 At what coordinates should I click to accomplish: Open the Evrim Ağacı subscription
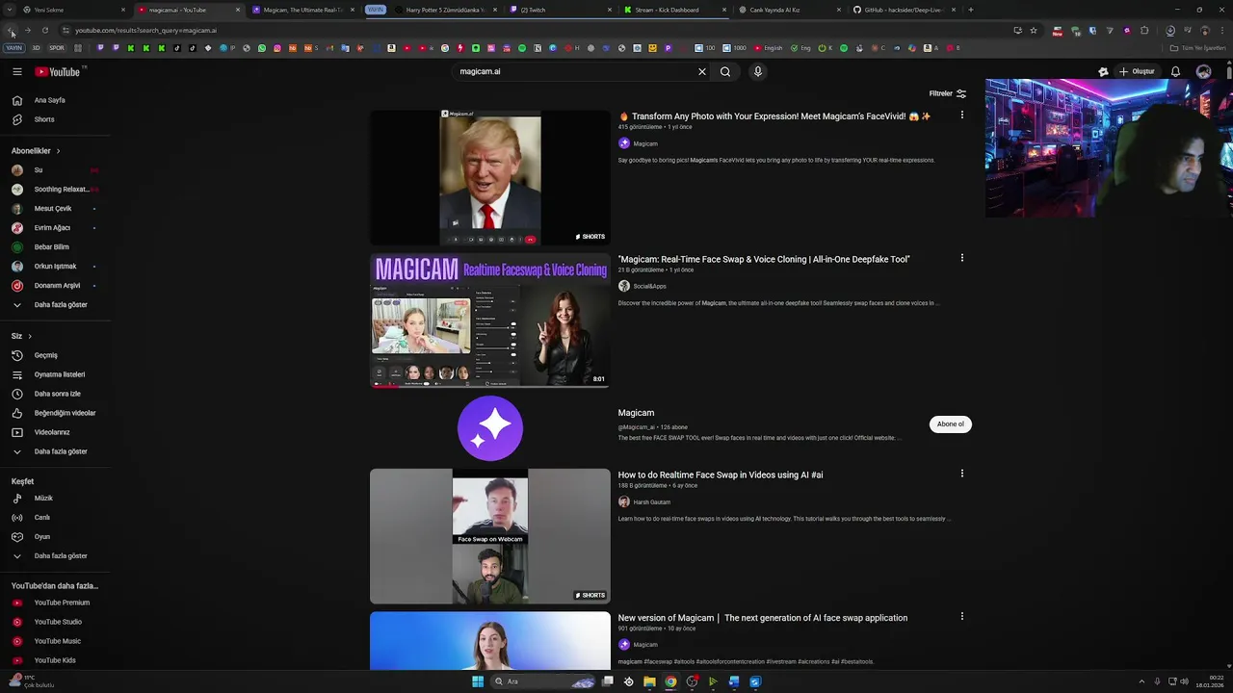coord(52,228)
